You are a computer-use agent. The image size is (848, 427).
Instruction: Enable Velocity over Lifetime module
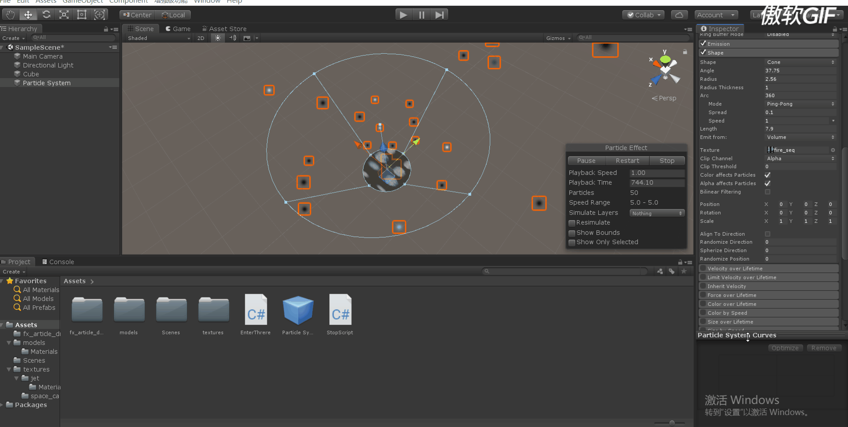pyautogui.click(x=703, y=269)
